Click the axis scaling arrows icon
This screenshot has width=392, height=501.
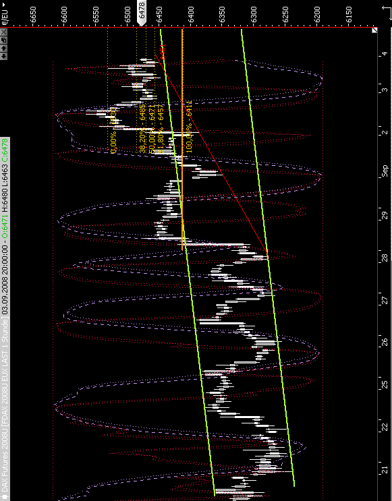(387, 13)
